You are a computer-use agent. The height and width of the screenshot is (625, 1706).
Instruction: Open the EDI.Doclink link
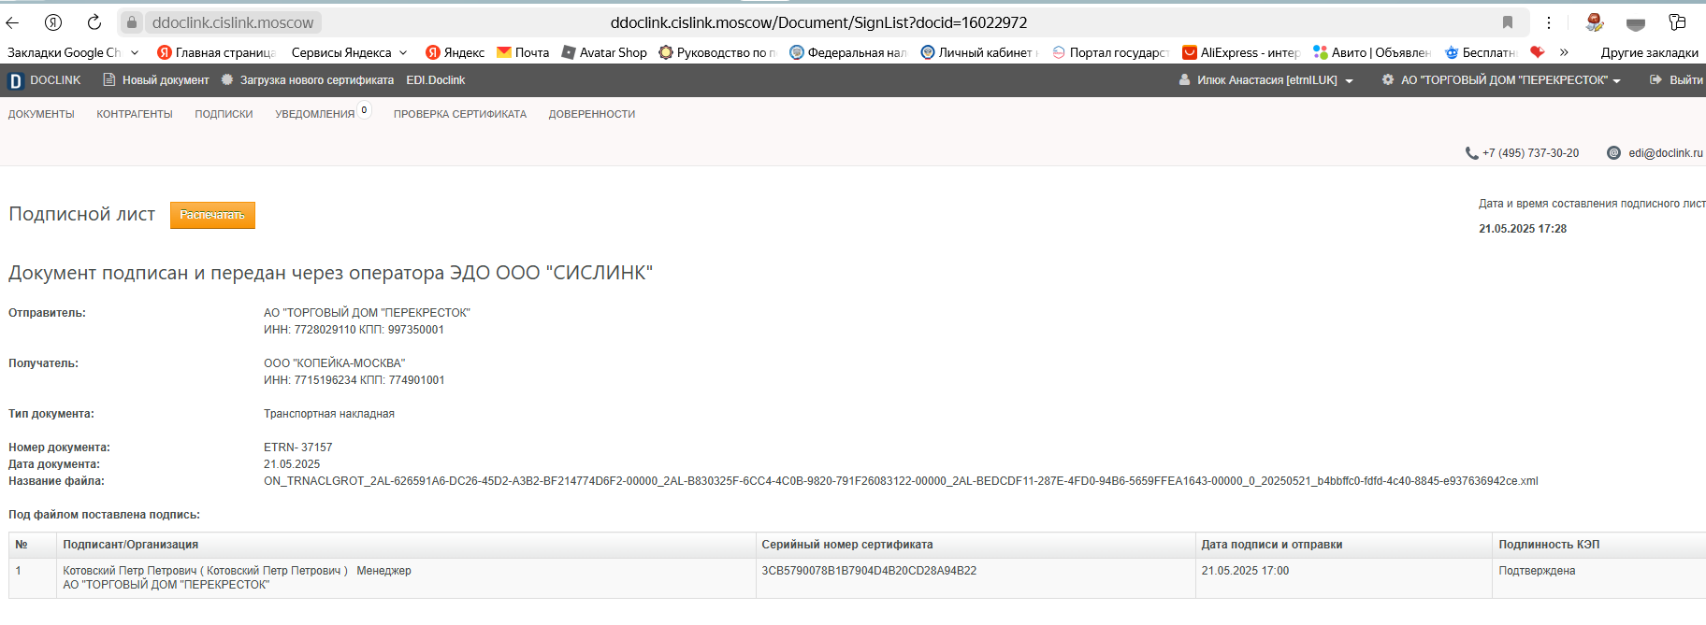(x=435, y=80)
